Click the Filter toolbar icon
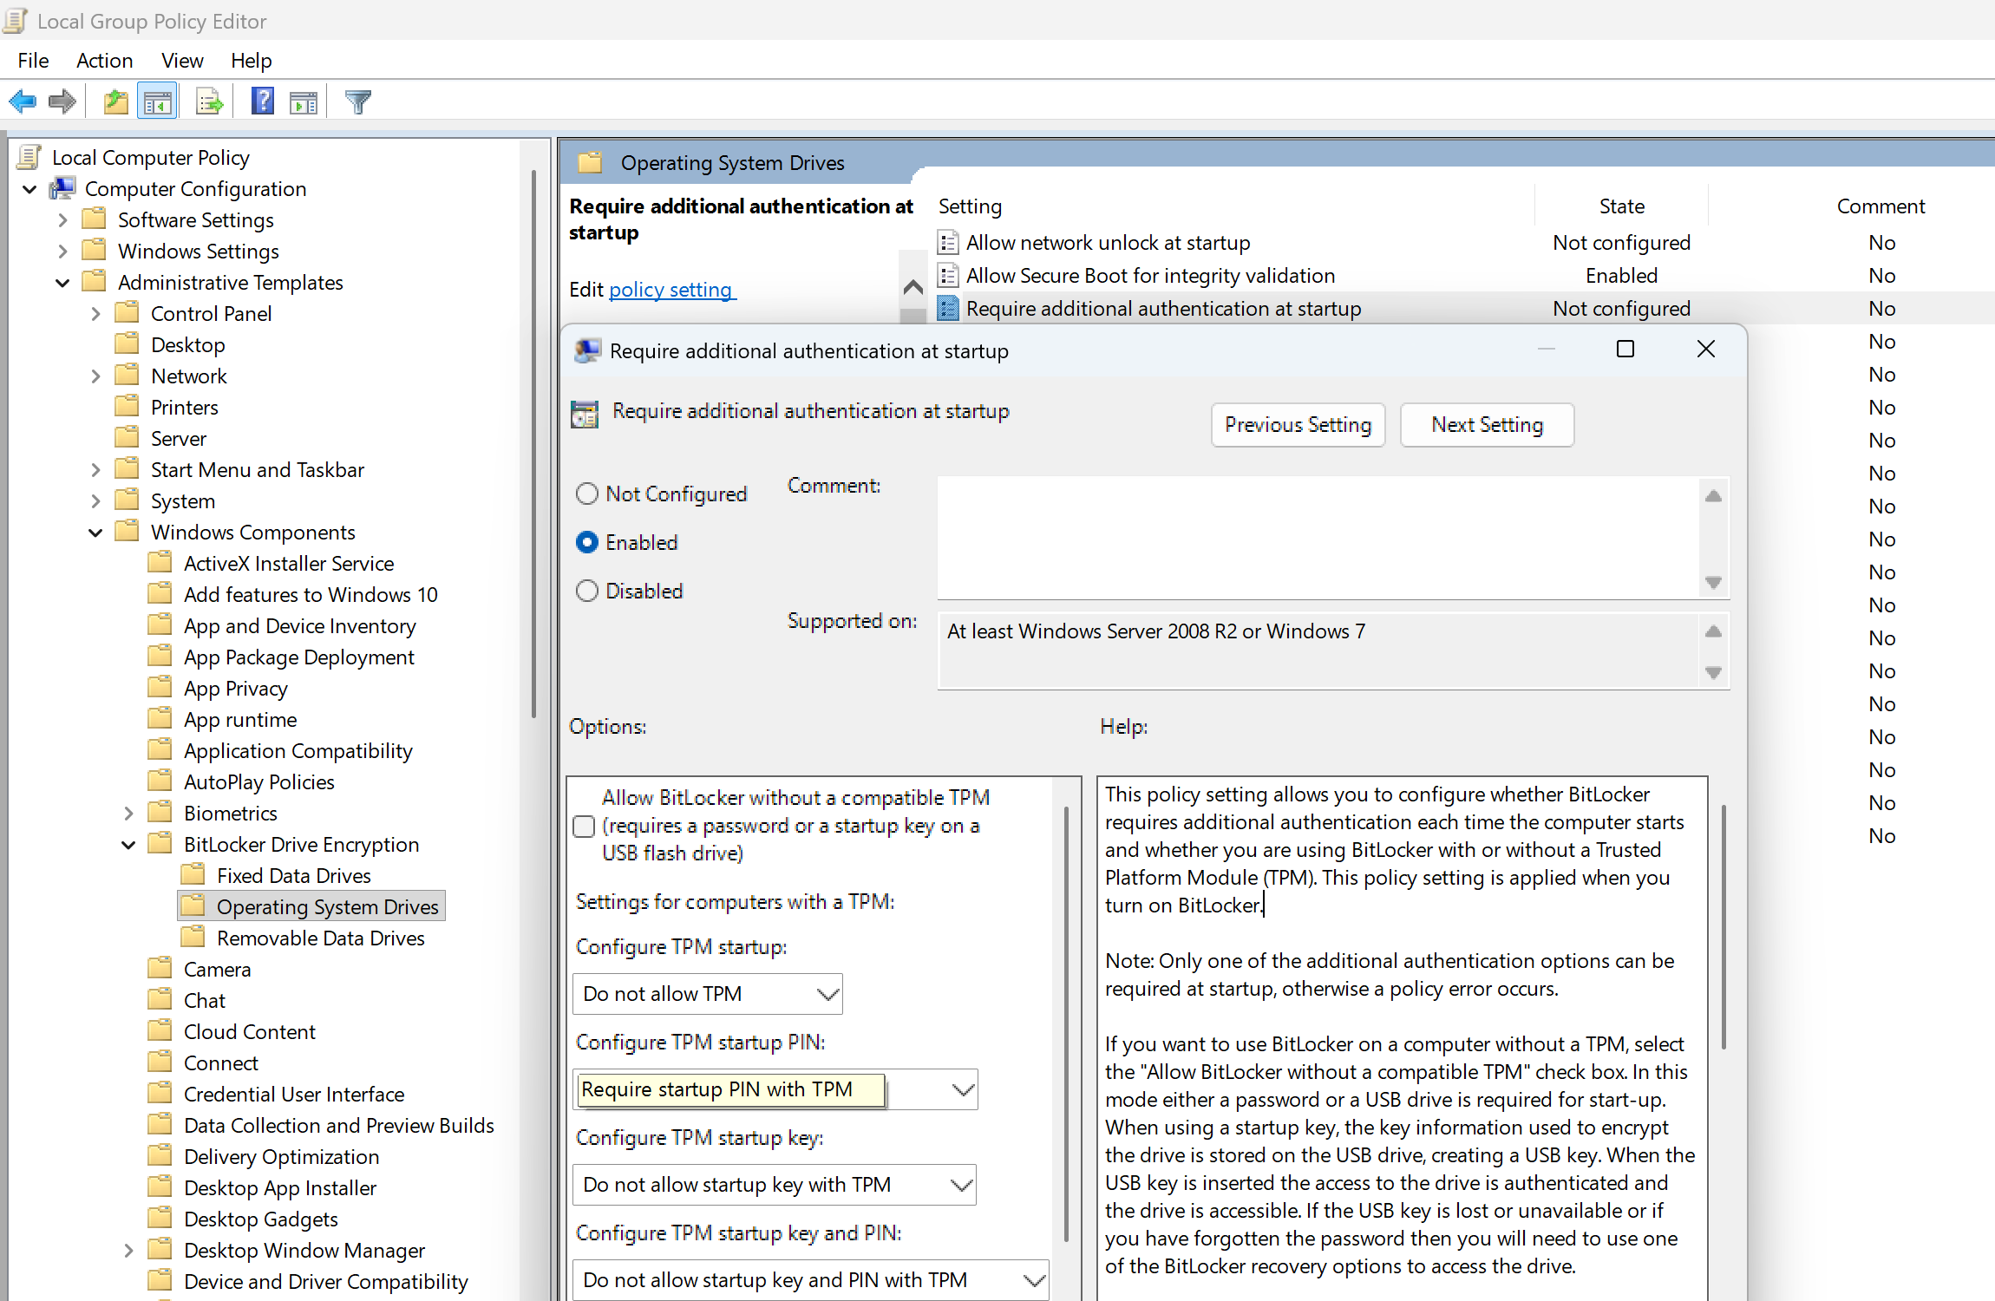1995x1301 pixels. point(356,101)
